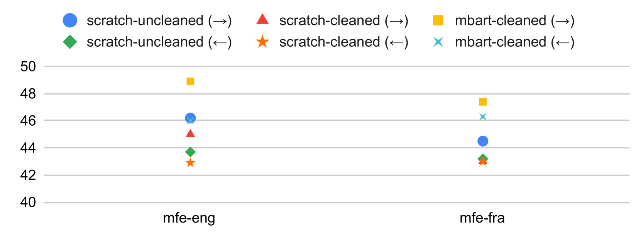Click the 50 y-axis tick label
Screen dimensions: 641x238
(28, 66)
